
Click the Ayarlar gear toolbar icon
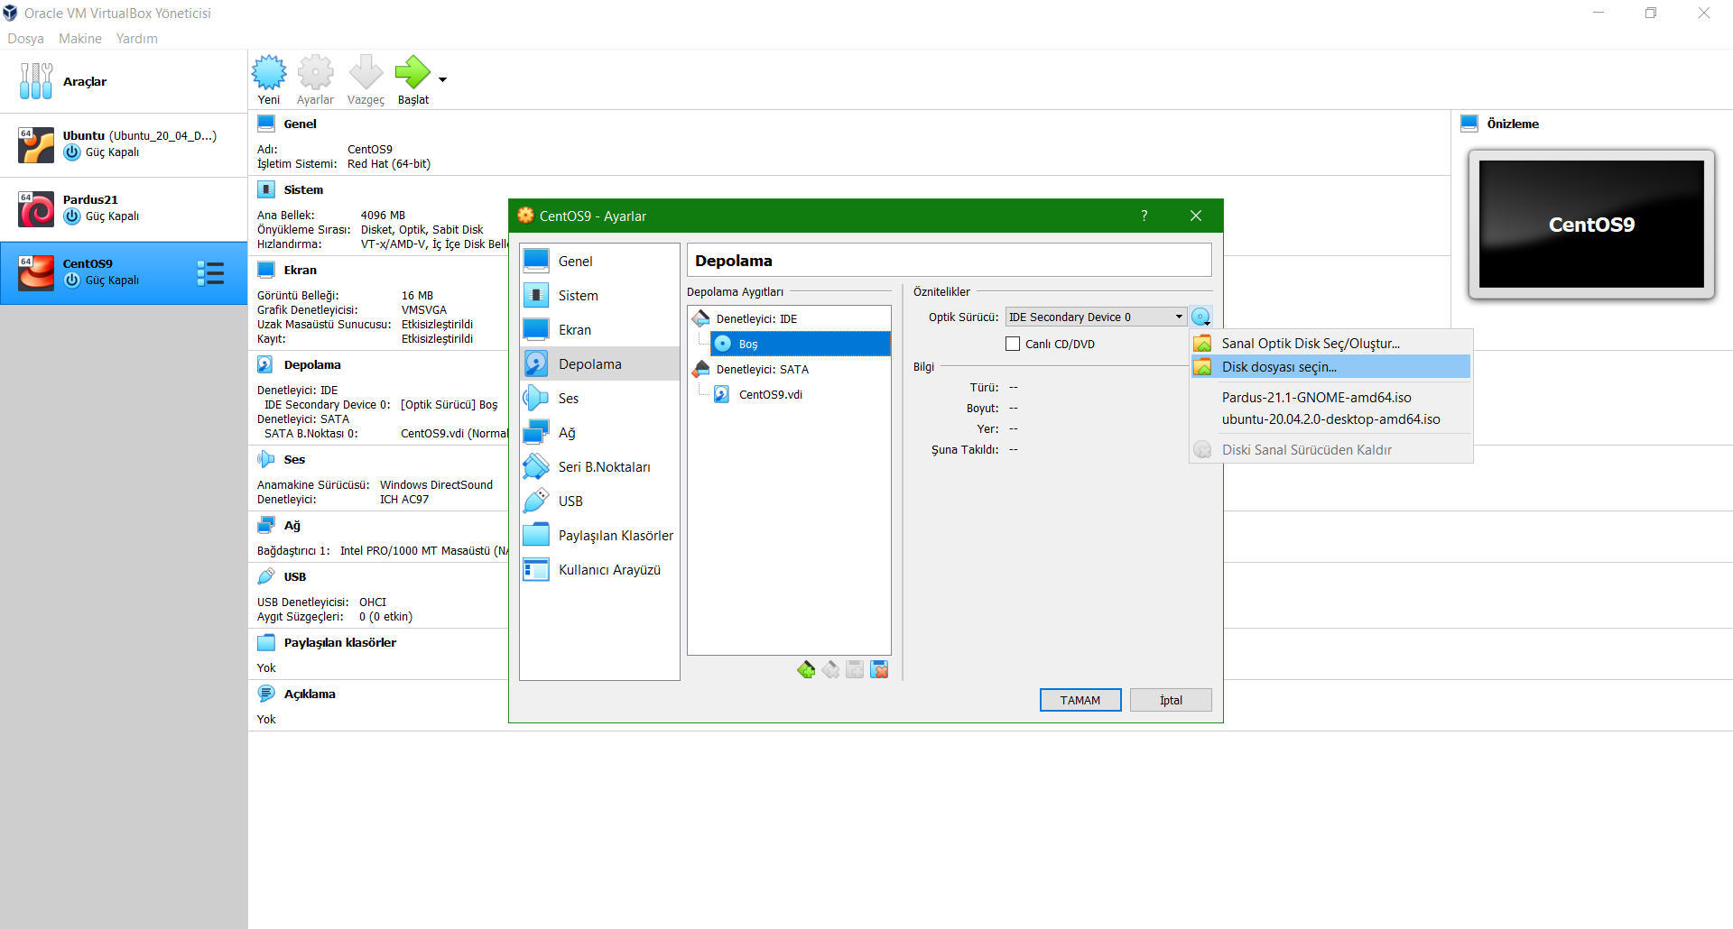(315, 72)
